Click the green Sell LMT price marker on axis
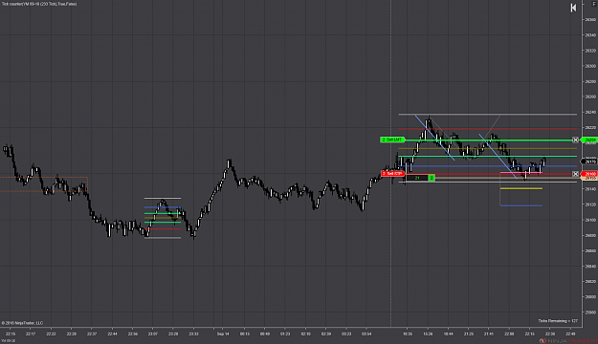The image size is (598, 344). point(589,140)
